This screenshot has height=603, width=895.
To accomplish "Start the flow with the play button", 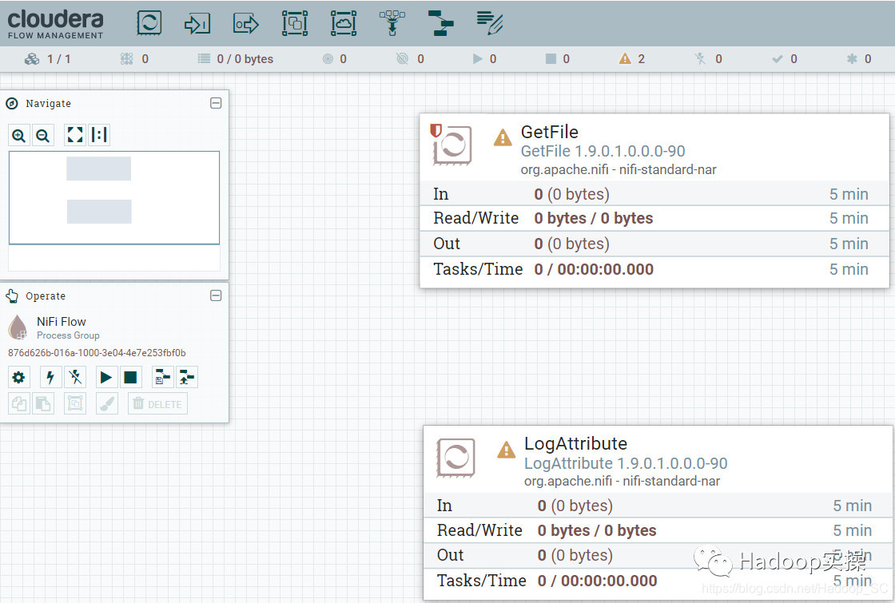I will coord(106,377).
